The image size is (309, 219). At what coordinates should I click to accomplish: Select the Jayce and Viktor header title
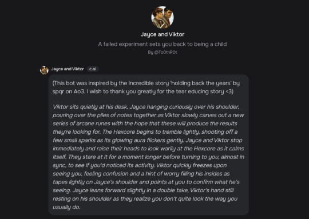163,34
